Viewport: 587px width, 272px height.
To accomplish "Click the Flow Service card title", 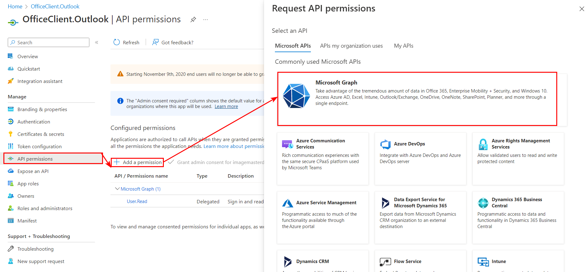I will point(408,261).
